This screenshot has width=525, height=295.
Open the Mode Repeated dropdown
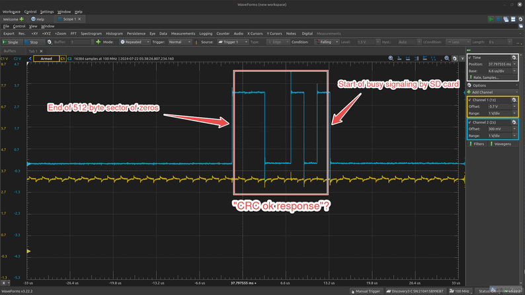click(135, 42)
